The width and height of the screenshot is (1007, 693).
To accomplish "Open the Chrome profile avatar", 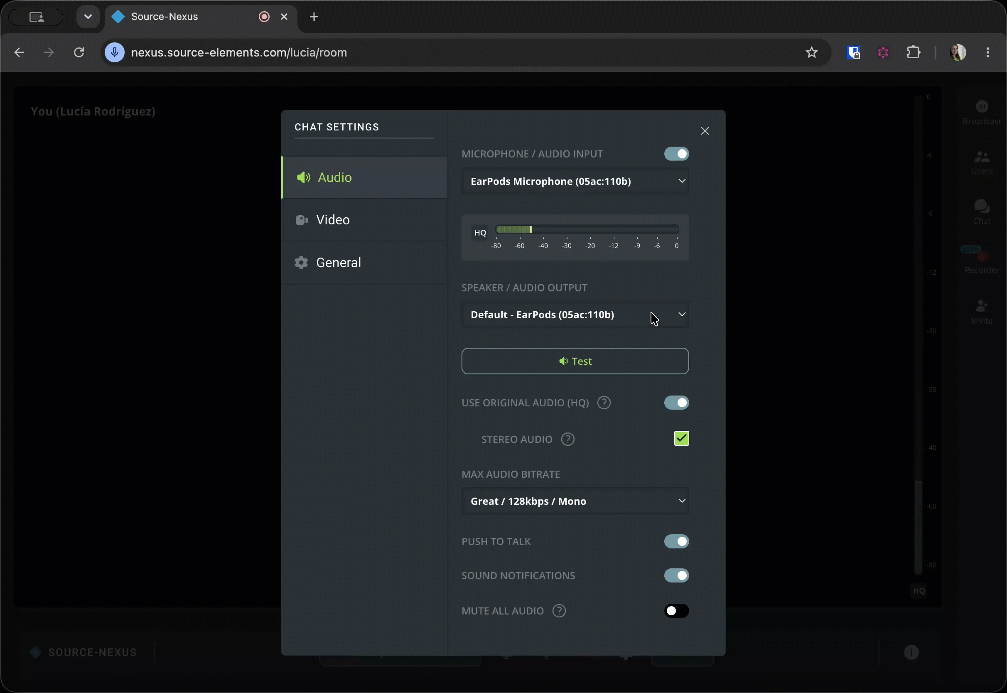I will click(x=958, y=52).
